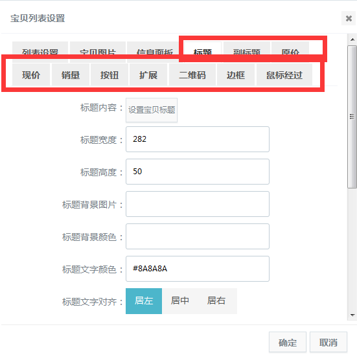The image size is (357, 362).
Task: Confirm with the 确定 button
Action: [288, 342]
